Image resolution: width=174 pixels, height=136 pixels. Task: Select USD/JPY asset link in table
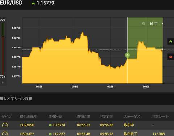click(x=27, y=134)
